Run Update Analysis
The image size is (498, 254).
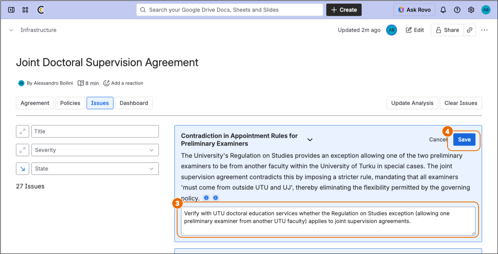point(412,103)
